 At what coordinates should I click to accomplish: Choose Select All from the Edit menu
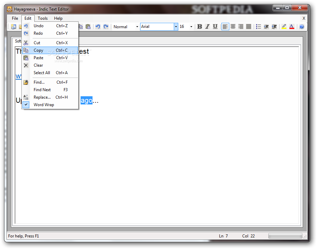[x=50, y=73]
